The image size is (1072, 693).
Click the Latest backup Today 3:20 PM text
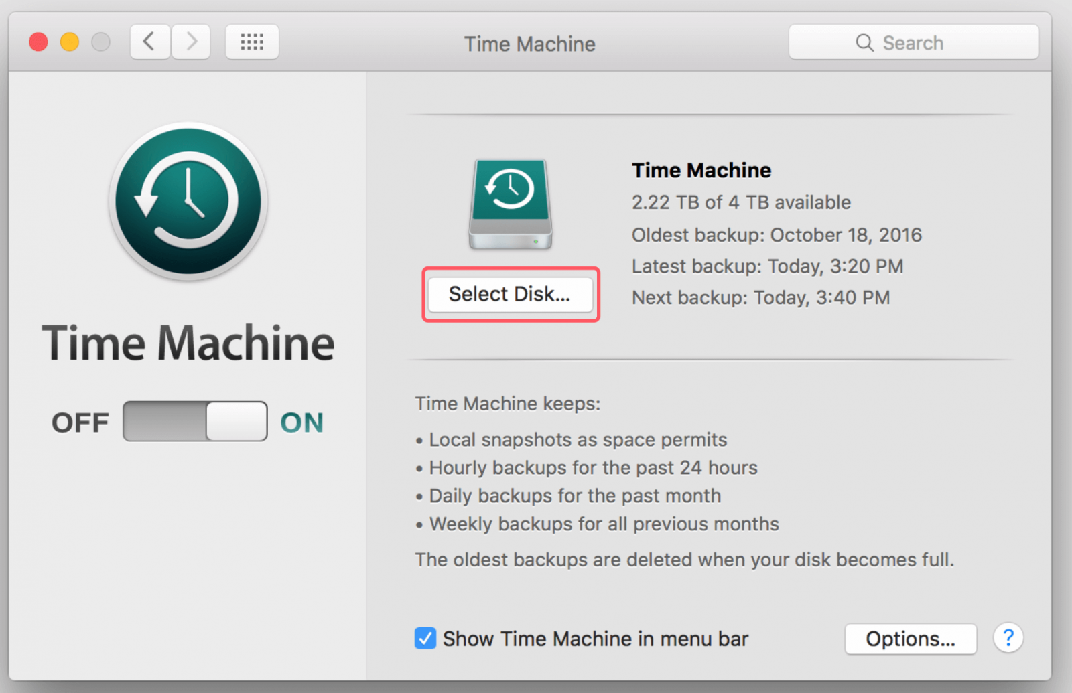[x=767, y=266]
